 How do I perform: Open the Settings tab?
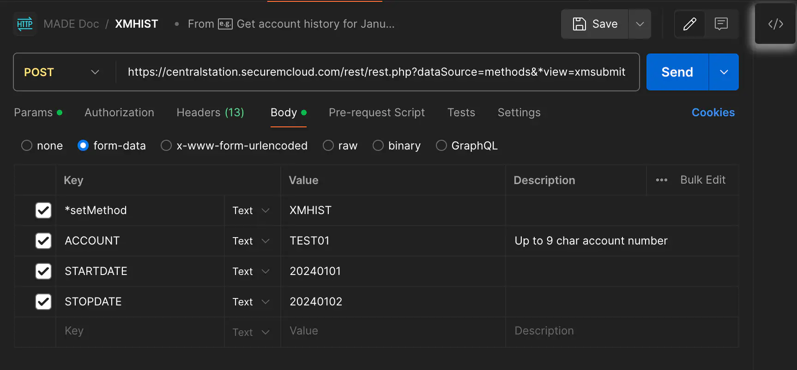[519, 113]
